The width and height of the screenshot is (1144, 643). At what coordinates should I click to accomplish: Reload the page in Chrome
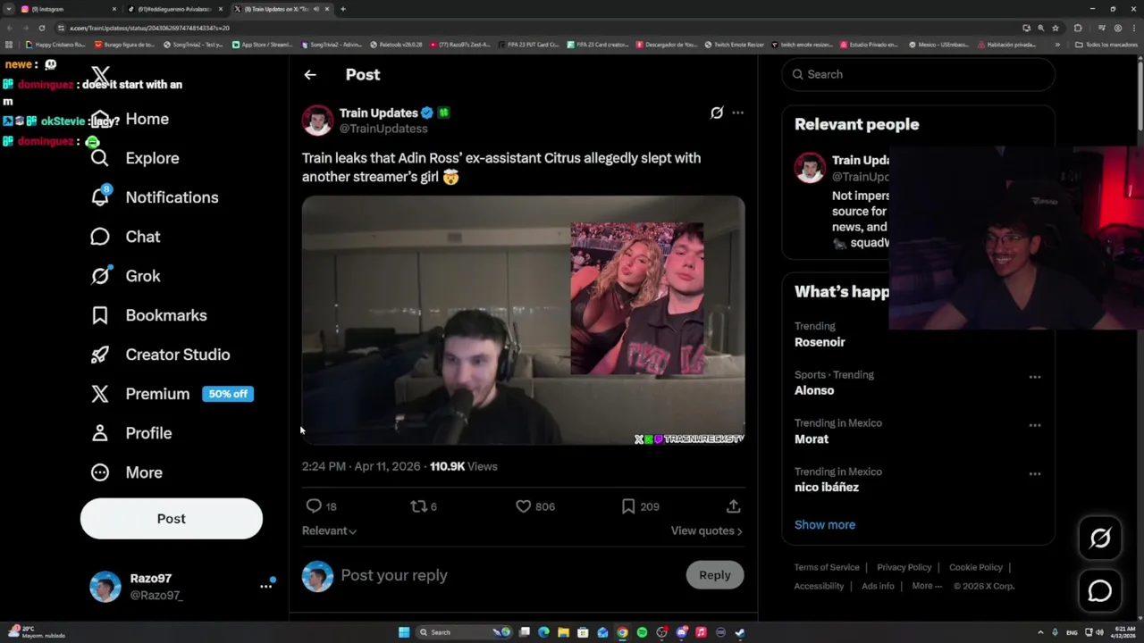pos(41,28)
